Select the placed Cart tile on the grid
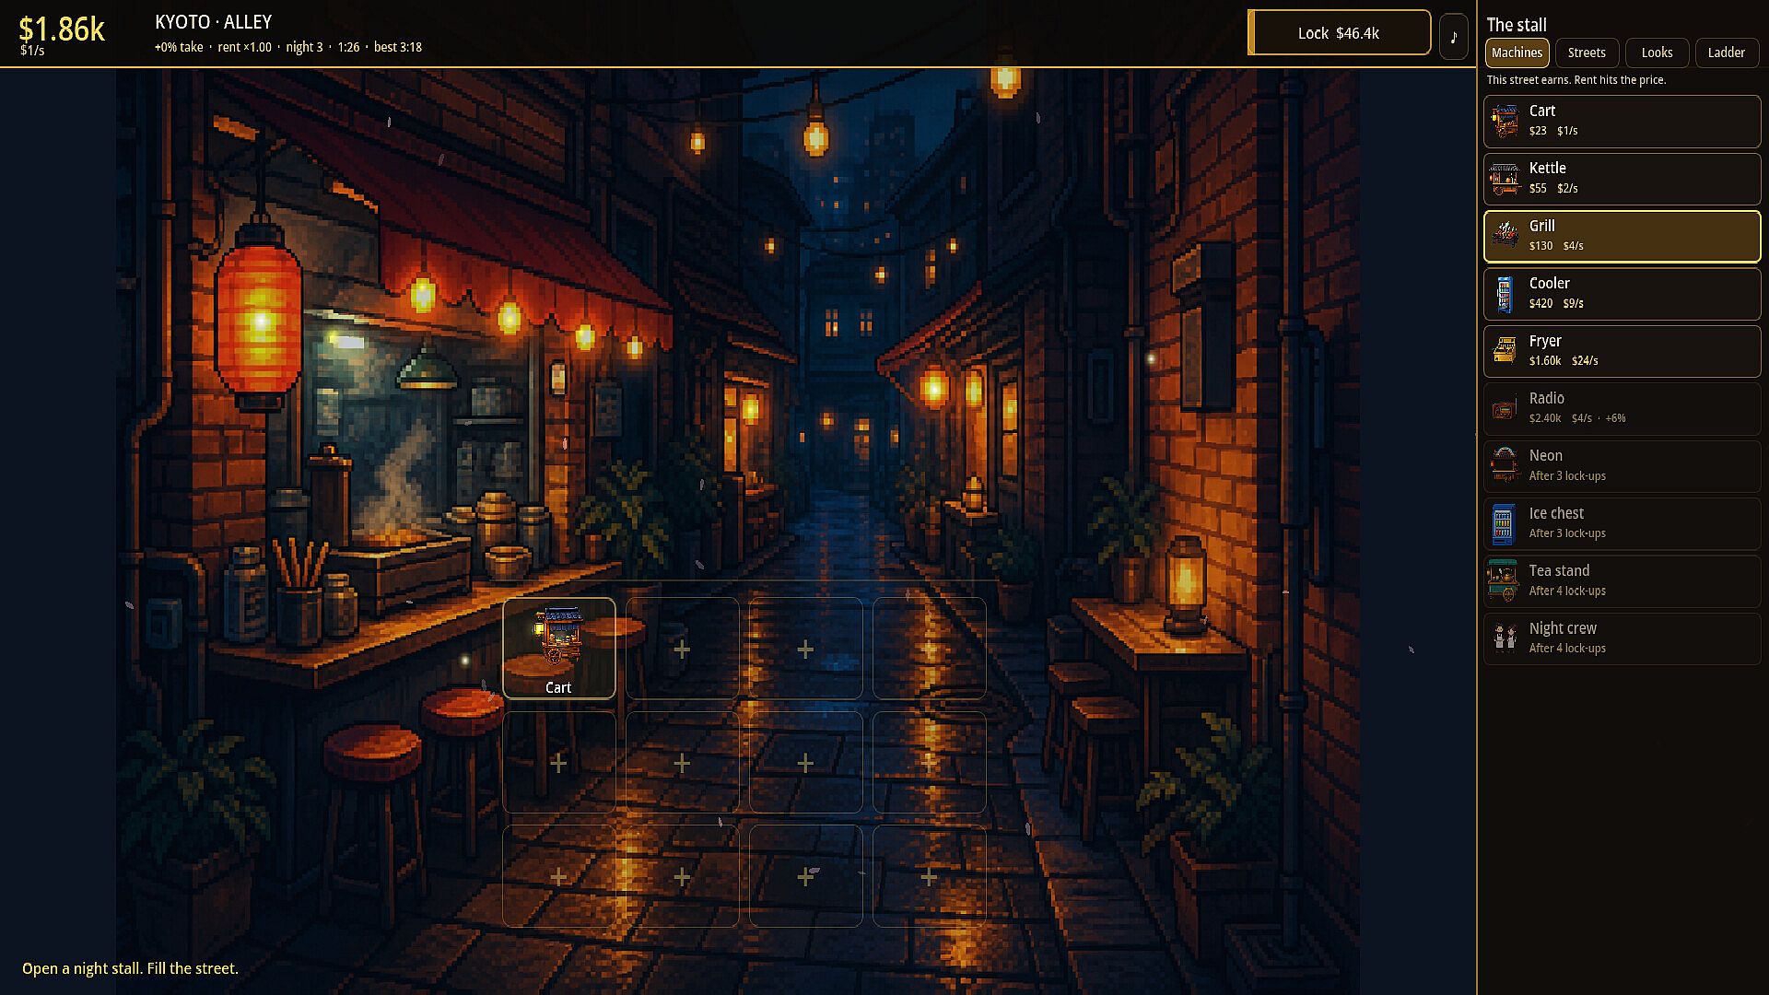The height and width of the screenshot is (995, 1769). 558,649
